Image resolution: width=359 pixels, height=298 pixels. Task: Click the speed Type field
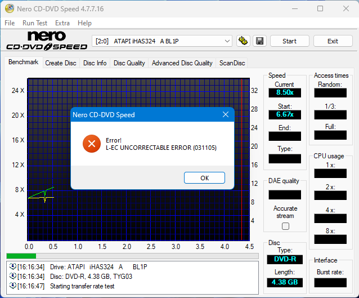(285, 159)
